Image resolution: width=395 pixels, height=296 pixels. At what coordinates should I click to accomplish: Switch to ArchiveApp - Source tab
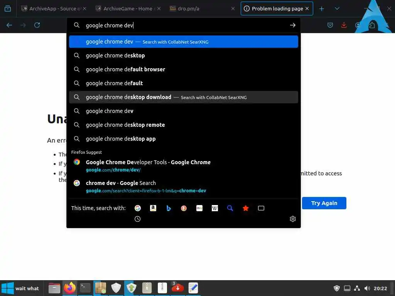[54, 8]
